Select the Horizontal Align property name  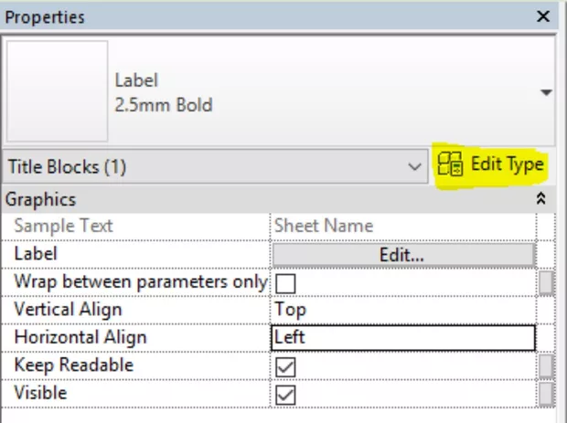coord(80,338)
